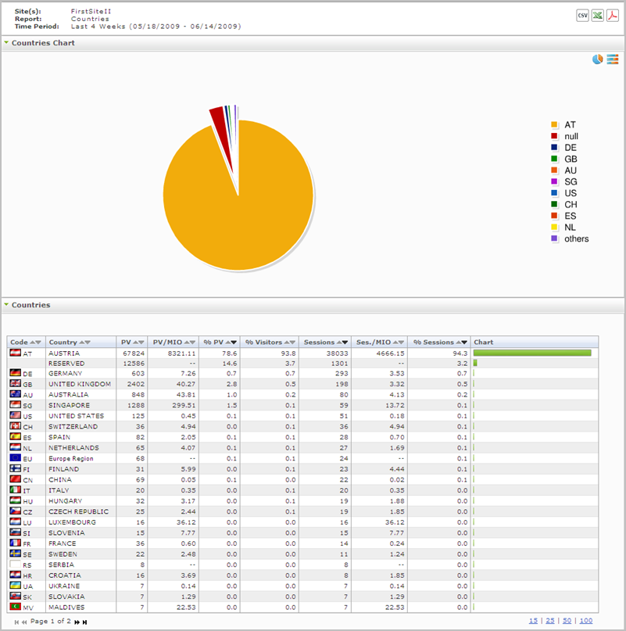Image resolution: width=626 pixels, height=631 pixels.
Task: Collapse the Countries table section
Action: (x=6, y=305)
